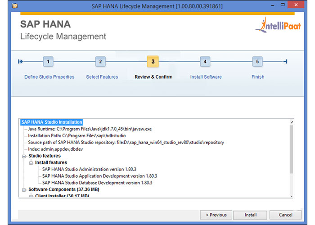Collapse the Studio features node
Viewport: 315px width, 225px height.
pos(24,156)
